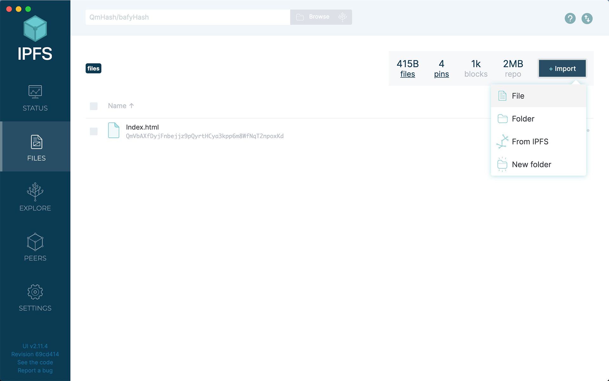The height and width of the screenshot is (381, 609).
Task: Click the IPFS wordmark text
Action: [x=35, y=54]
